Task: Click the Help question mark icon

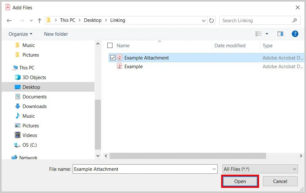Action: point(295,34)
